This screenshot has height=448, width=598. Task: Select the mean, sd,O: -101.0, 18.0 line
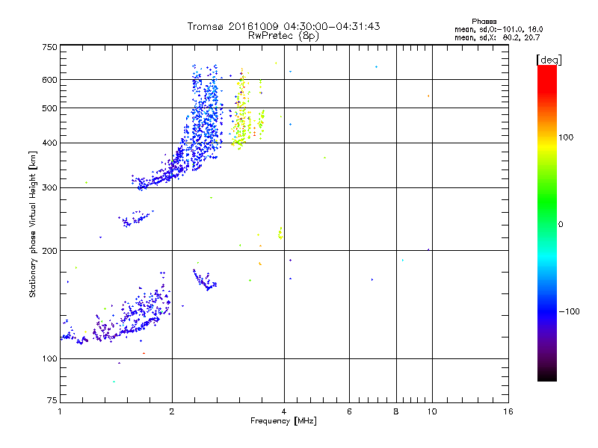click(x=499, y=29)
